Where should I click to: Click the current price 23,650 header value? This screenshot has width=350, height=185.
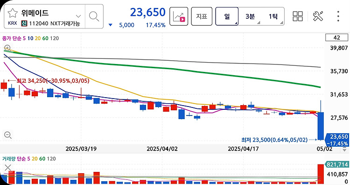[148, 12]
